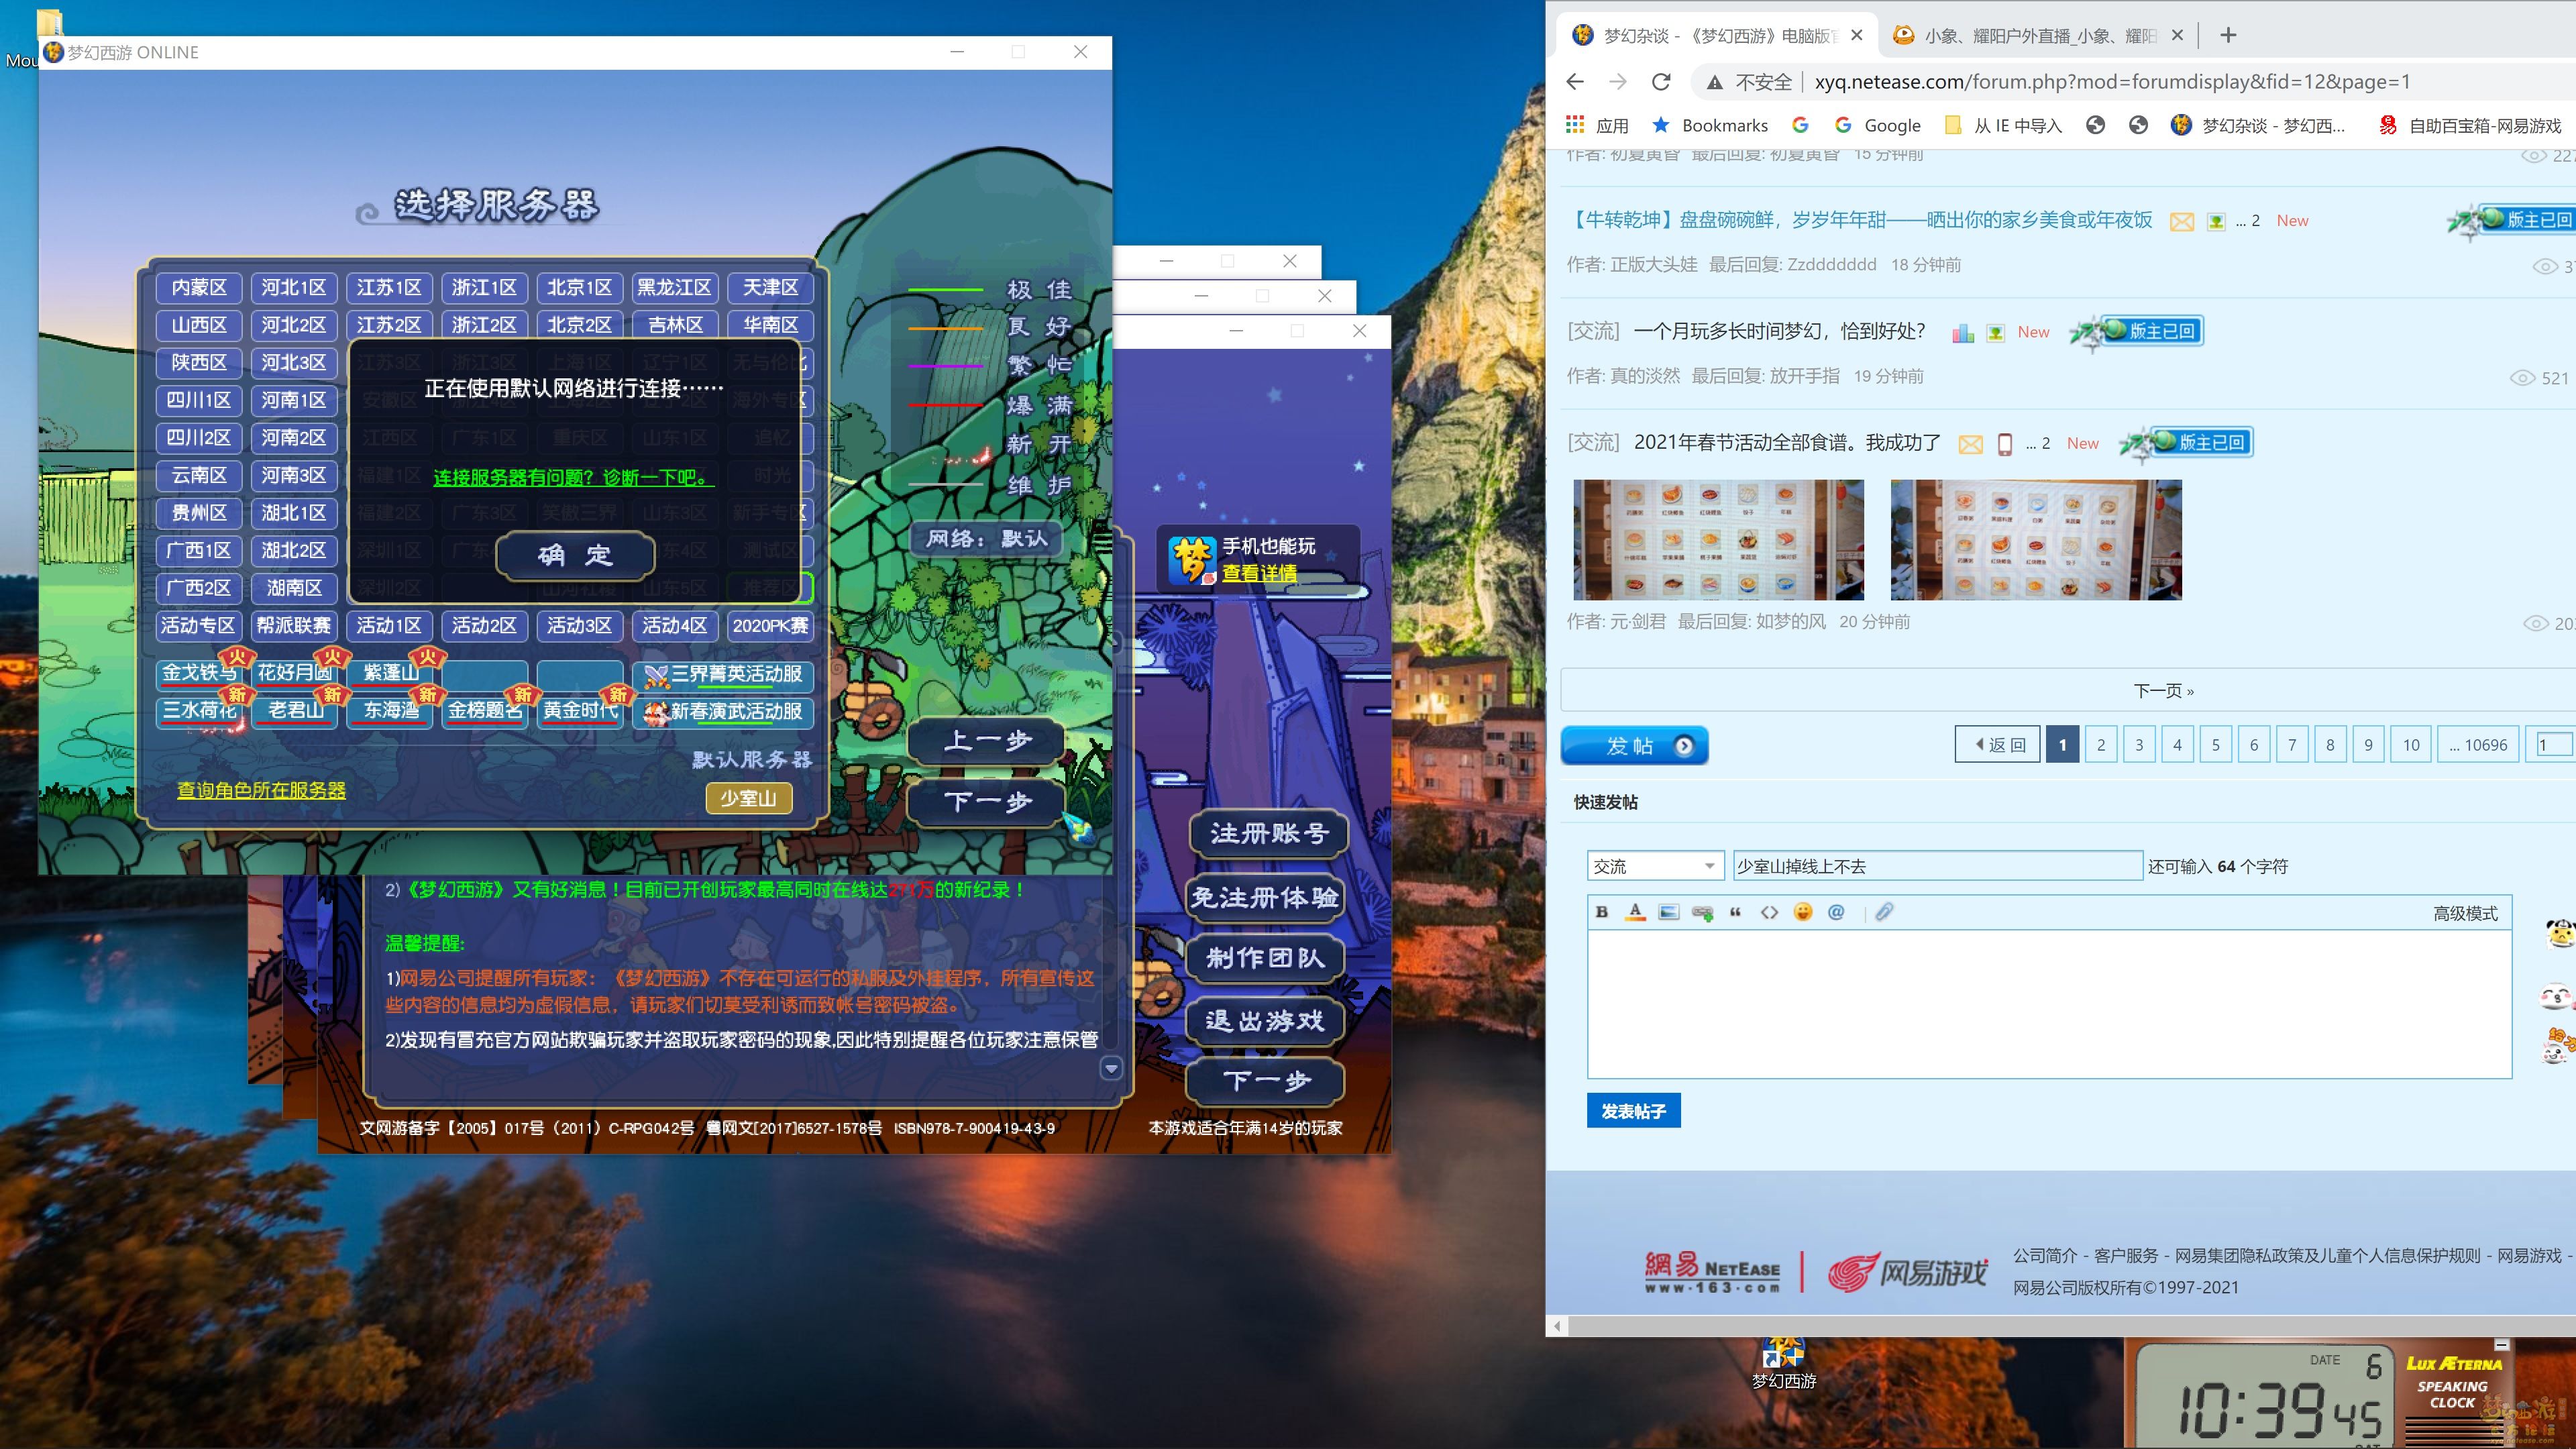Click post title input 少室山掉线上不去

tap(1937, 866)
